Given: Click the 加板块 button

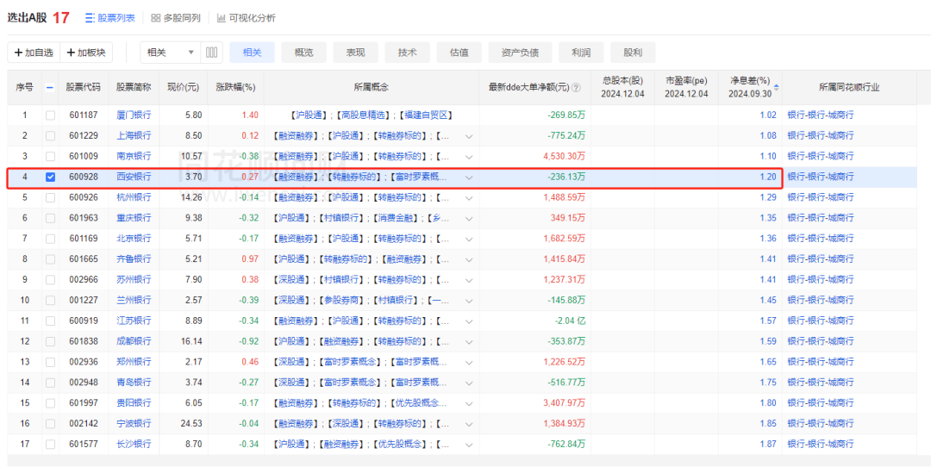Looking at the screenshot, I should pos(85,53).
